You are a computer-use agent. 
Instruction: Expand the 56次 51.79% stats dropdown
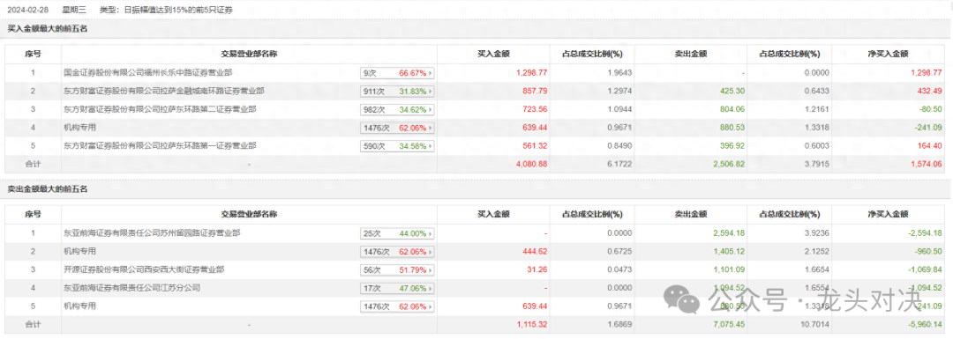(397, 269)
